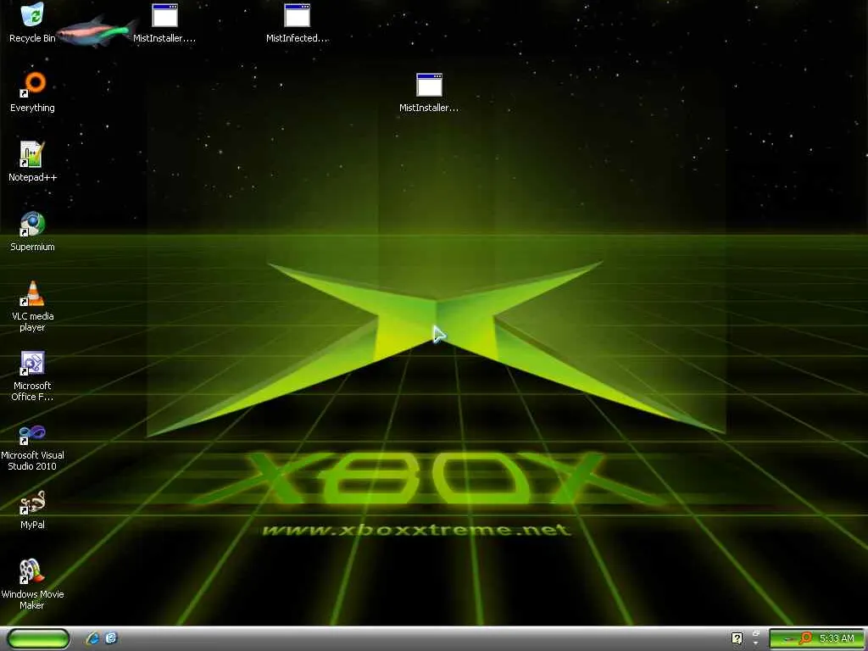Click the 5:33 AM taskbar clock
The image size is (868, 651).
coord(837,638)
